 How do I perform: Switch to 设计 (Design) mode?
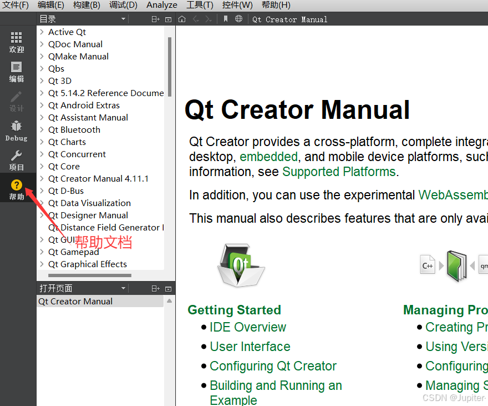click(16, 101)
